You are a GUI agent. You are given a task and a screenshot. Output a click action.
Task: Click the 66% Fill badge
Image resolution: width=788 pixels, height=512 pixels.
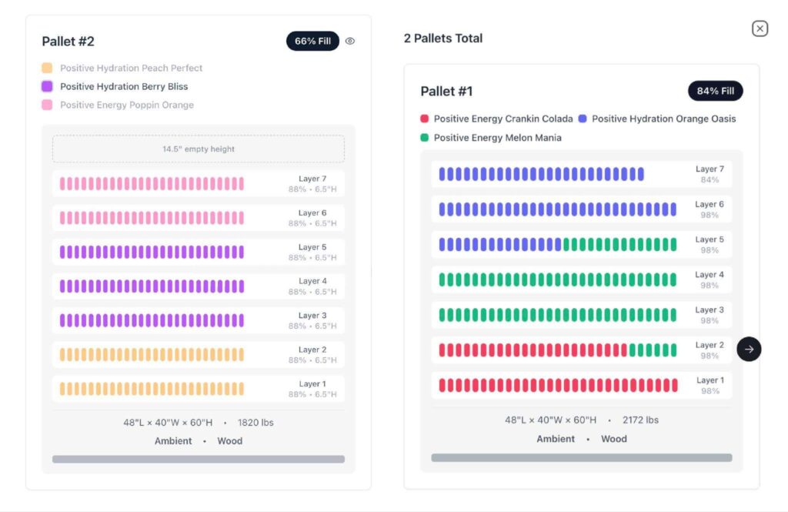pyautogui.click(x=312, y=42)
